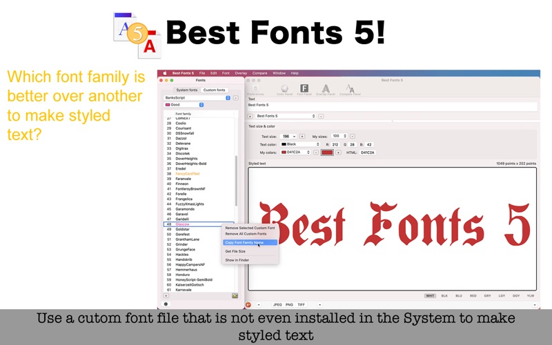Select FancyCardText in the font list
The height and width of the screenshot is (345, 552).
click(x=187, y=174)
